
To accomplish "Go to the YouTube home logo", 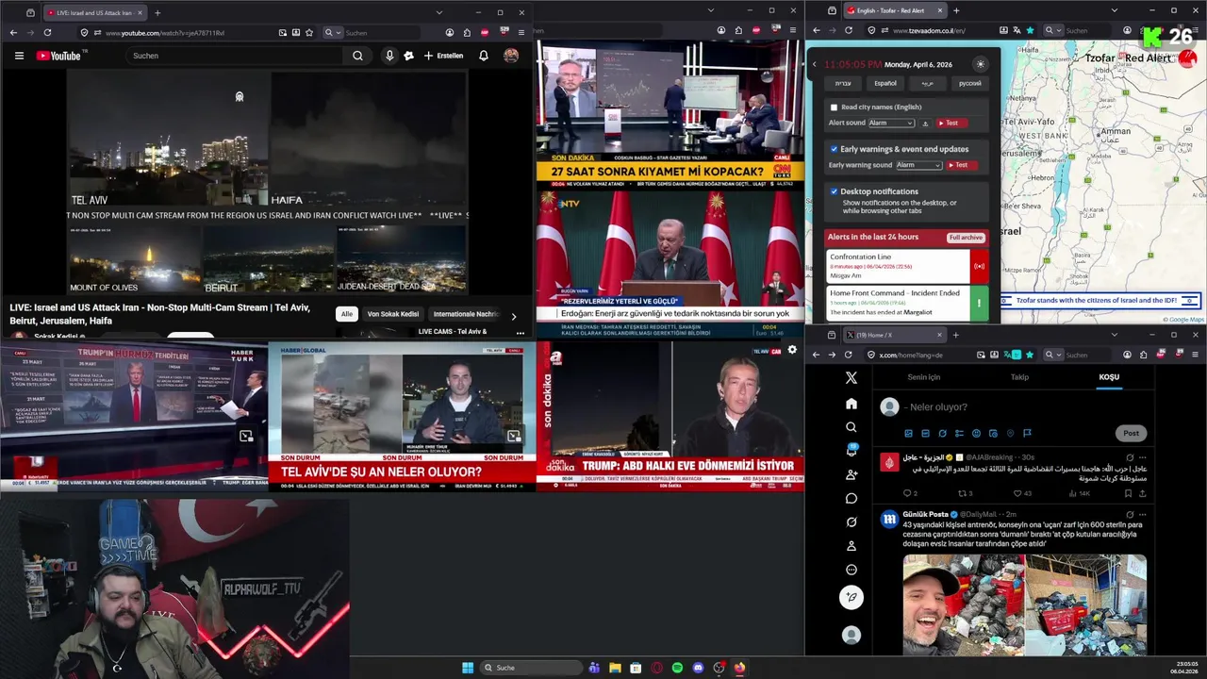I will [58, 56].
